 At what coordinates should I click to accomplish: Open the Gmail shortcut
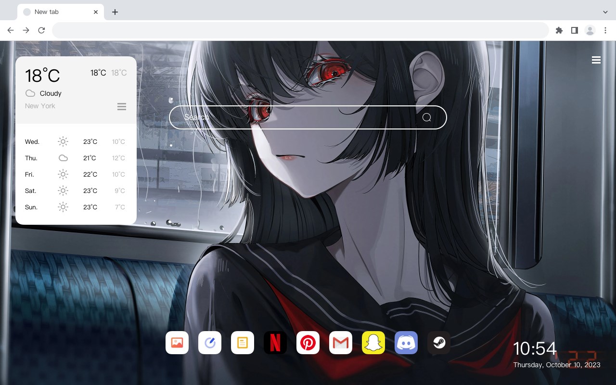[x=341, y=343]
